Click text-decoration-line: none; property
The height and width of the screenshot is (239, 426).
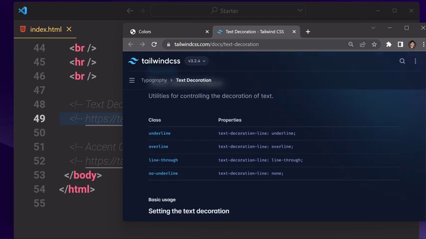click(x=251, y=173)
